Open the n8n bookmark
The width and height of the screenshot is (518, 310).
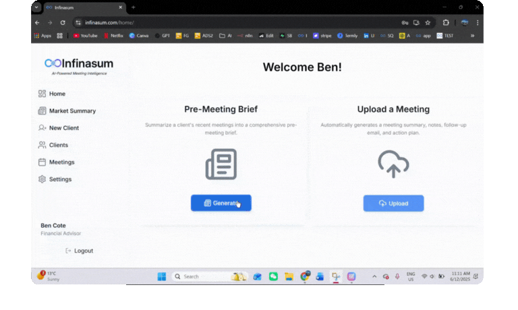coord(245,36)
